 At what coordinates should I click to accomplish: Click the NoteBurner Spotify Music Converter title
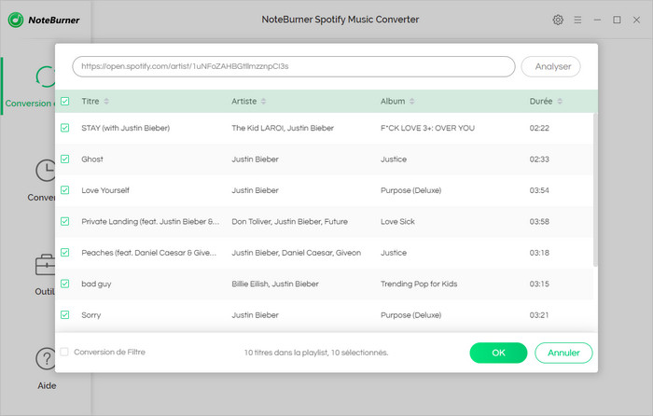point(340,20)
